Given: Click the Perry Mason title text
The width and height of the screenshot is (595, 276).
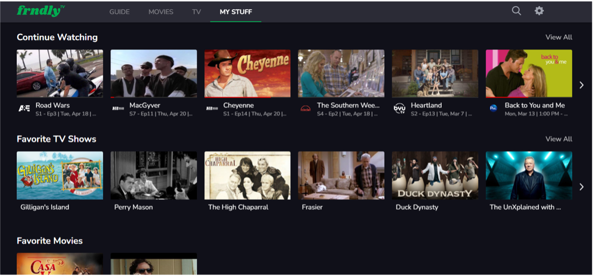Looking at the screenshot, I should coord(134,207).
